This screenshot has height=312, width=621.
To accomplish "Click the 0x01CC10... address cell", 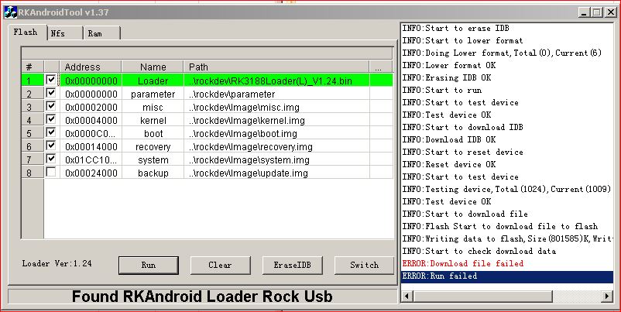I will (x=91, y=160).
